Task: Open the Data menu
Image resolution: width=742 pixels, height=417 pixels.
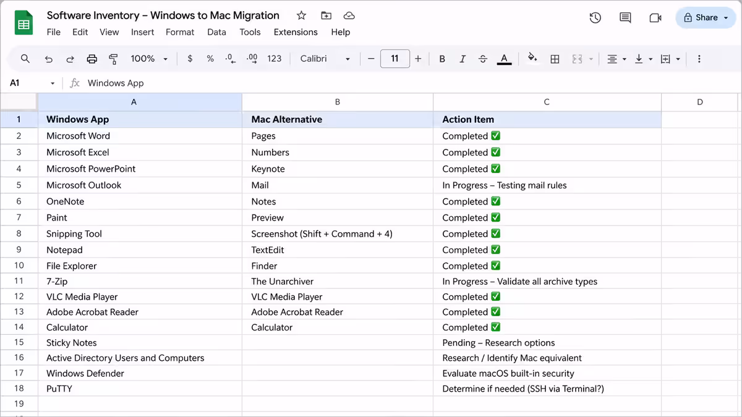Action: [216, 32]
